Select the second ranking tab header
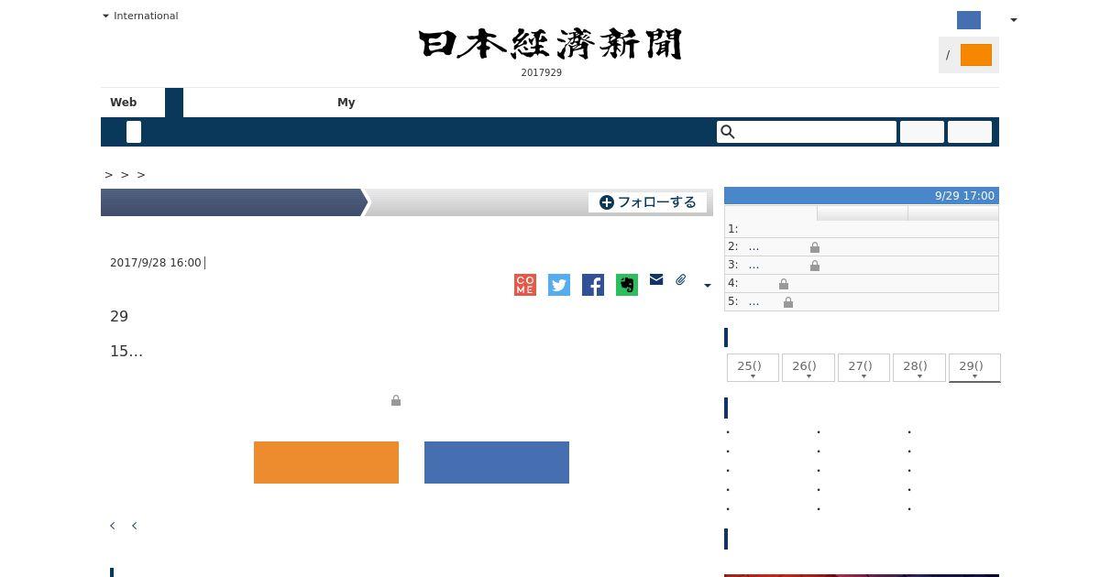 [863, 212]
